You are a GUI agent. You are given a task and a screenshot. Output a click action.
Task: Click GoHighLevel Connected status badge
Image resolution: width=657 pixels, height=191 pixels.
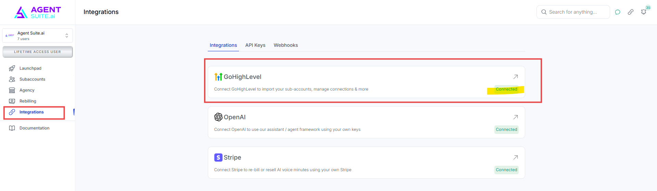(x=506, y=89)
